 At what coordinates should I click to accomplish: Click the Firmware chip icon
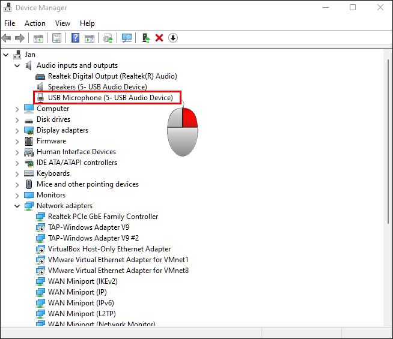29,141
